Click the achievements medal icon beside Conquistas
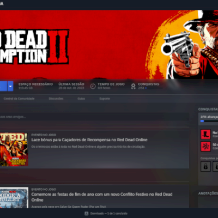Screen dimensions: 218x218 (x=133, y=86)
